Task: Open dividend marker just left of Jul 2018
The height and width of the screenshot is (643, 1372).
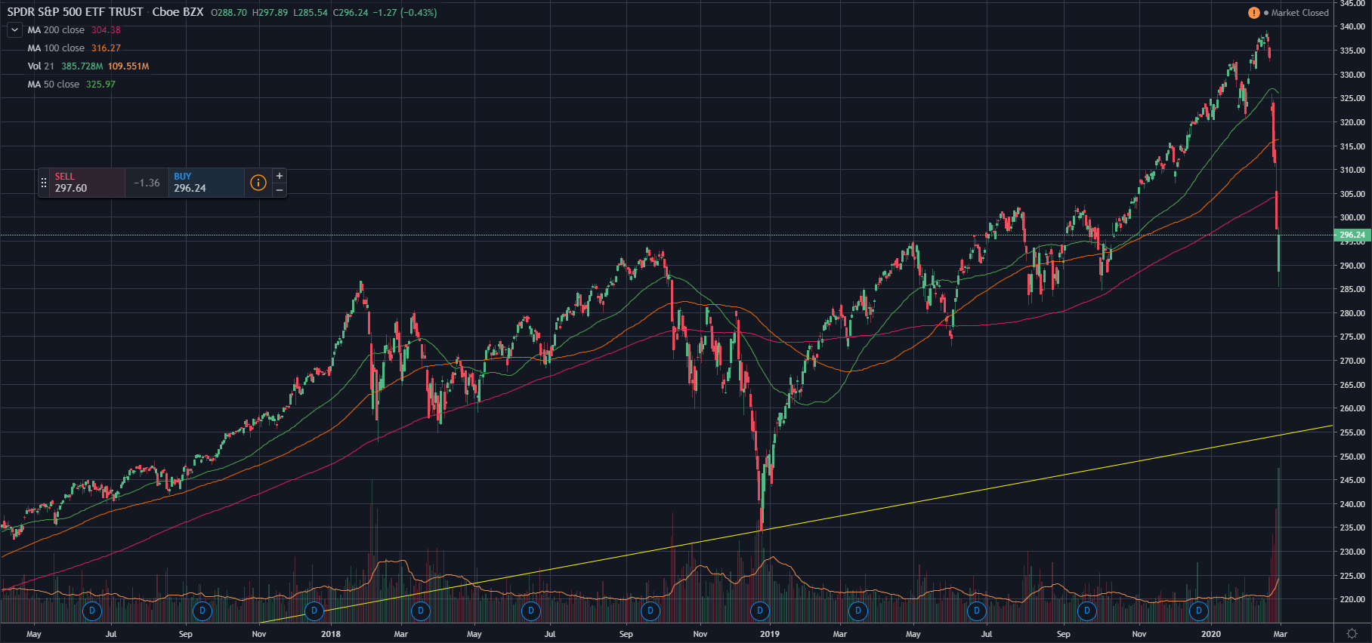Action: (531, 611)
